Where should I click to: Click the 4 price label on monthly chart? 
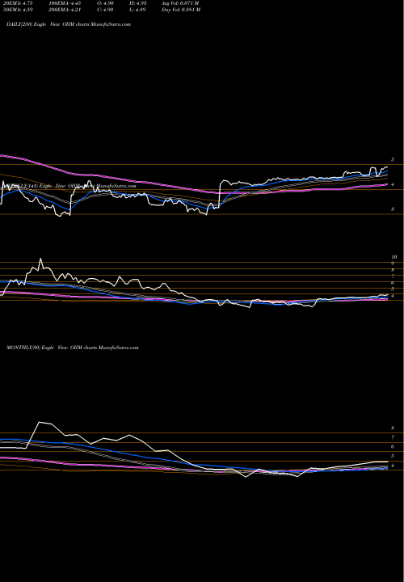(393, 466)
